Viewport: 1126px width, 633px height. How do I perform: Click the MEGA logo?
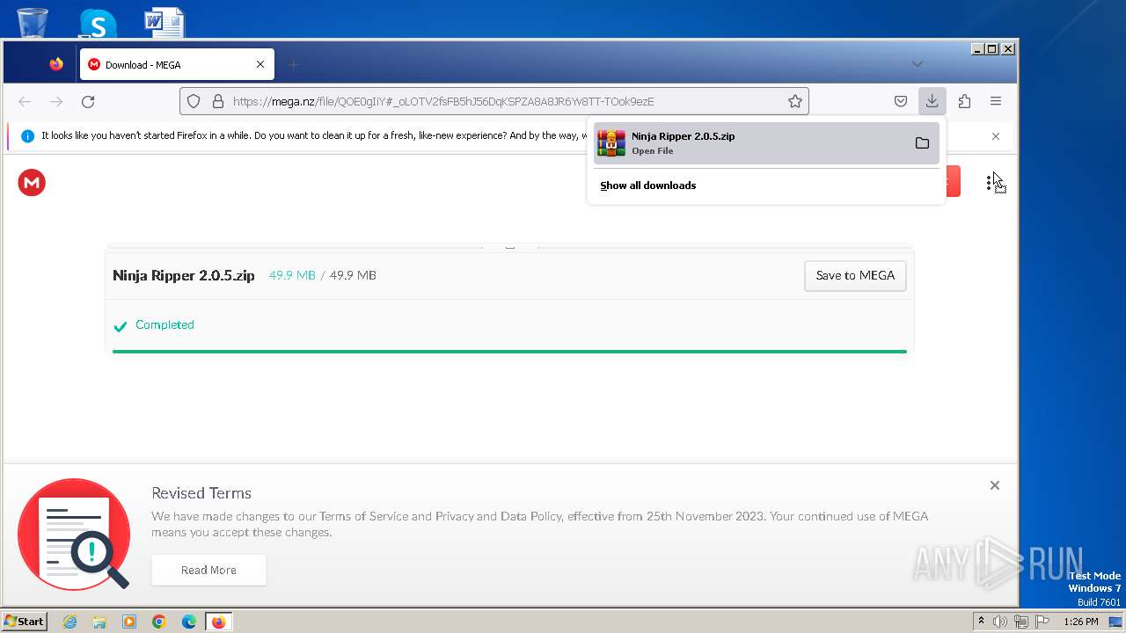coord(32,183)
